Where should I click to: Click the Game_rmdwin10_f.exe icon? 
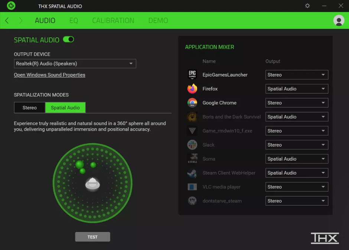coord(192,131)
